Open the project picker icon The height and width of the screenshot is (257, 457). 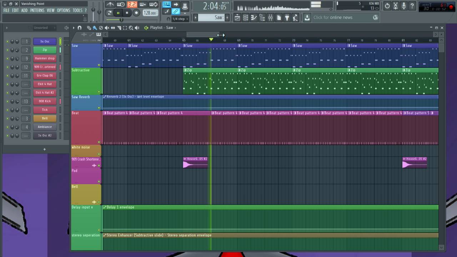click(x=279, y=17)
